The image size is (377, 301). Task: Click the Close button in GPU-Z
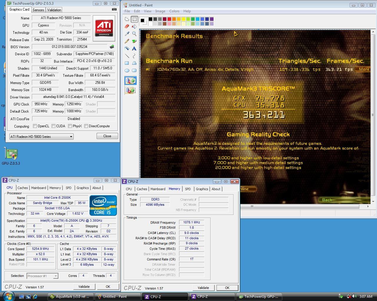[x=107, y=136]
